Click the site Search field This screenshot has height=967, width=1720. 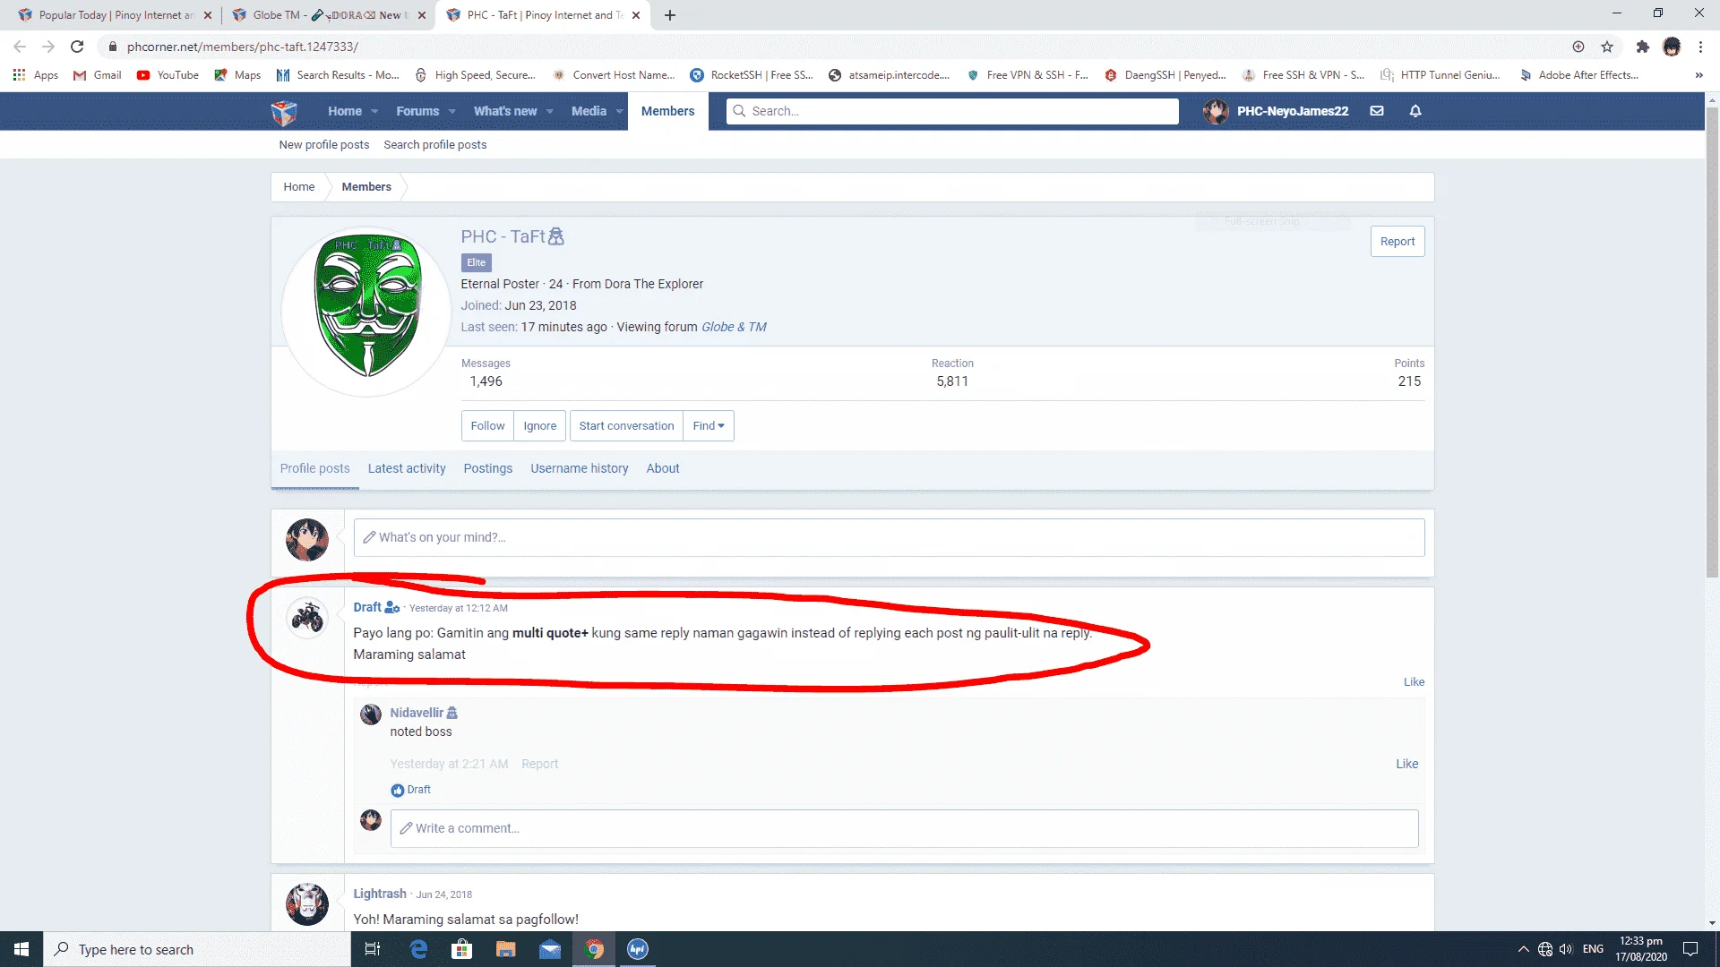click(952, 111)
